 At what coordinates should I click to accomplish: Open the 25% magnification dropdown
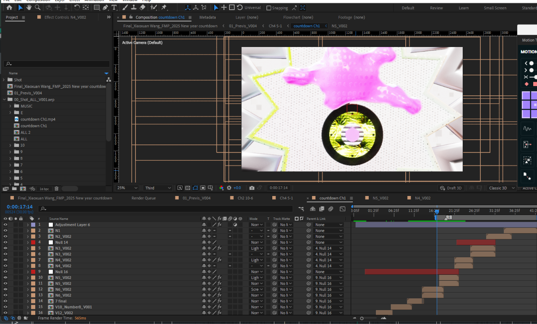[127, 188]
